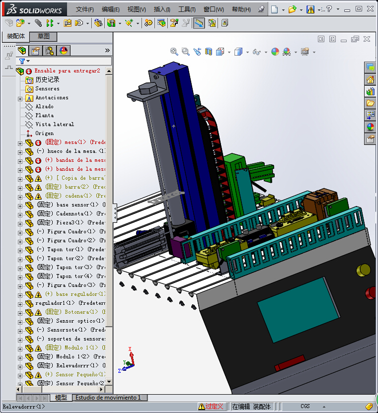Viewport: 378px width, 413px height.
Task: Click the Insert Components icon
Action: pos(20,23)
